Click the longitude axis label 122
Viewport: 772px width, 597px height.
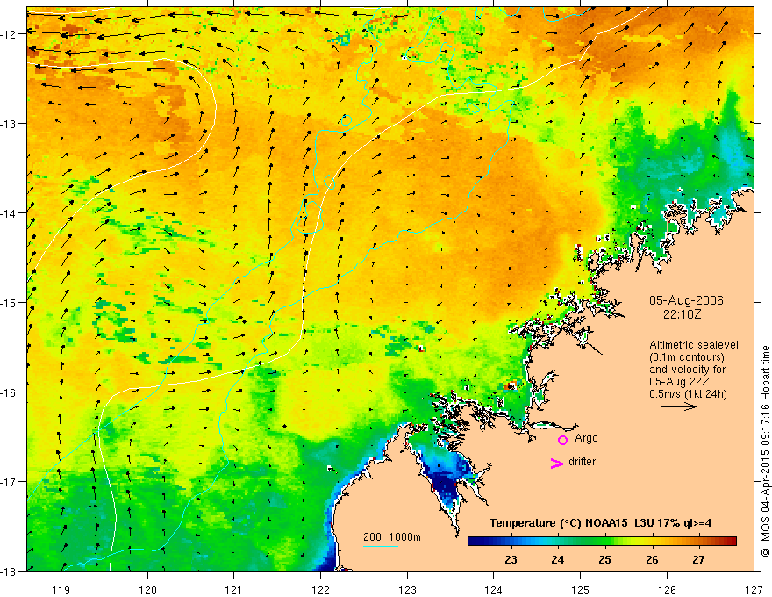pos(320,590)
